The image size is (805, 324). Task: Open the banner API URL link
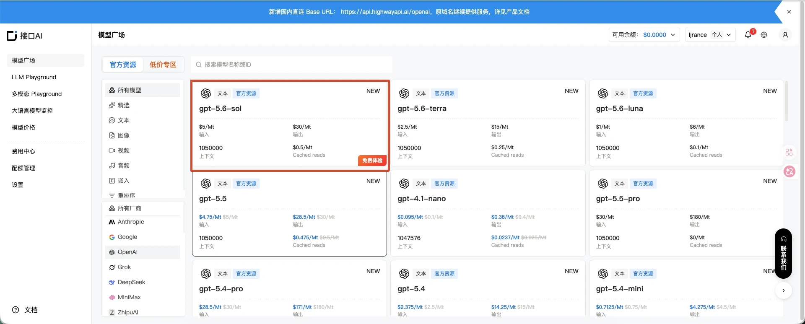386,12
